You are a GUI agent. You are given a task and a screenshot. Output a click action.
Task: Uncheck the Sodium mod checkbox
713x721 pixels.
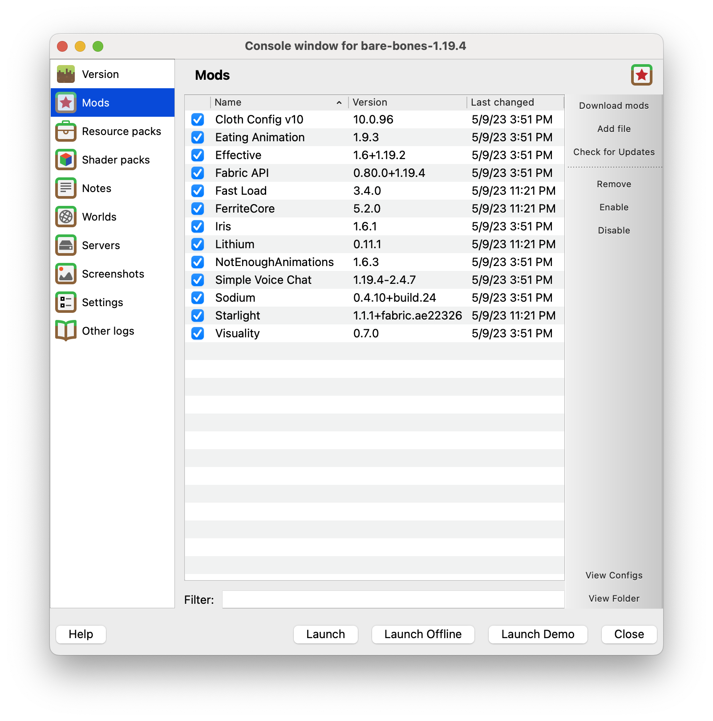click(198, 298)
